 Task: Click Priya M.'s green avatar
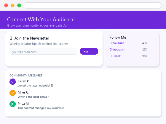tap(12, 104)
